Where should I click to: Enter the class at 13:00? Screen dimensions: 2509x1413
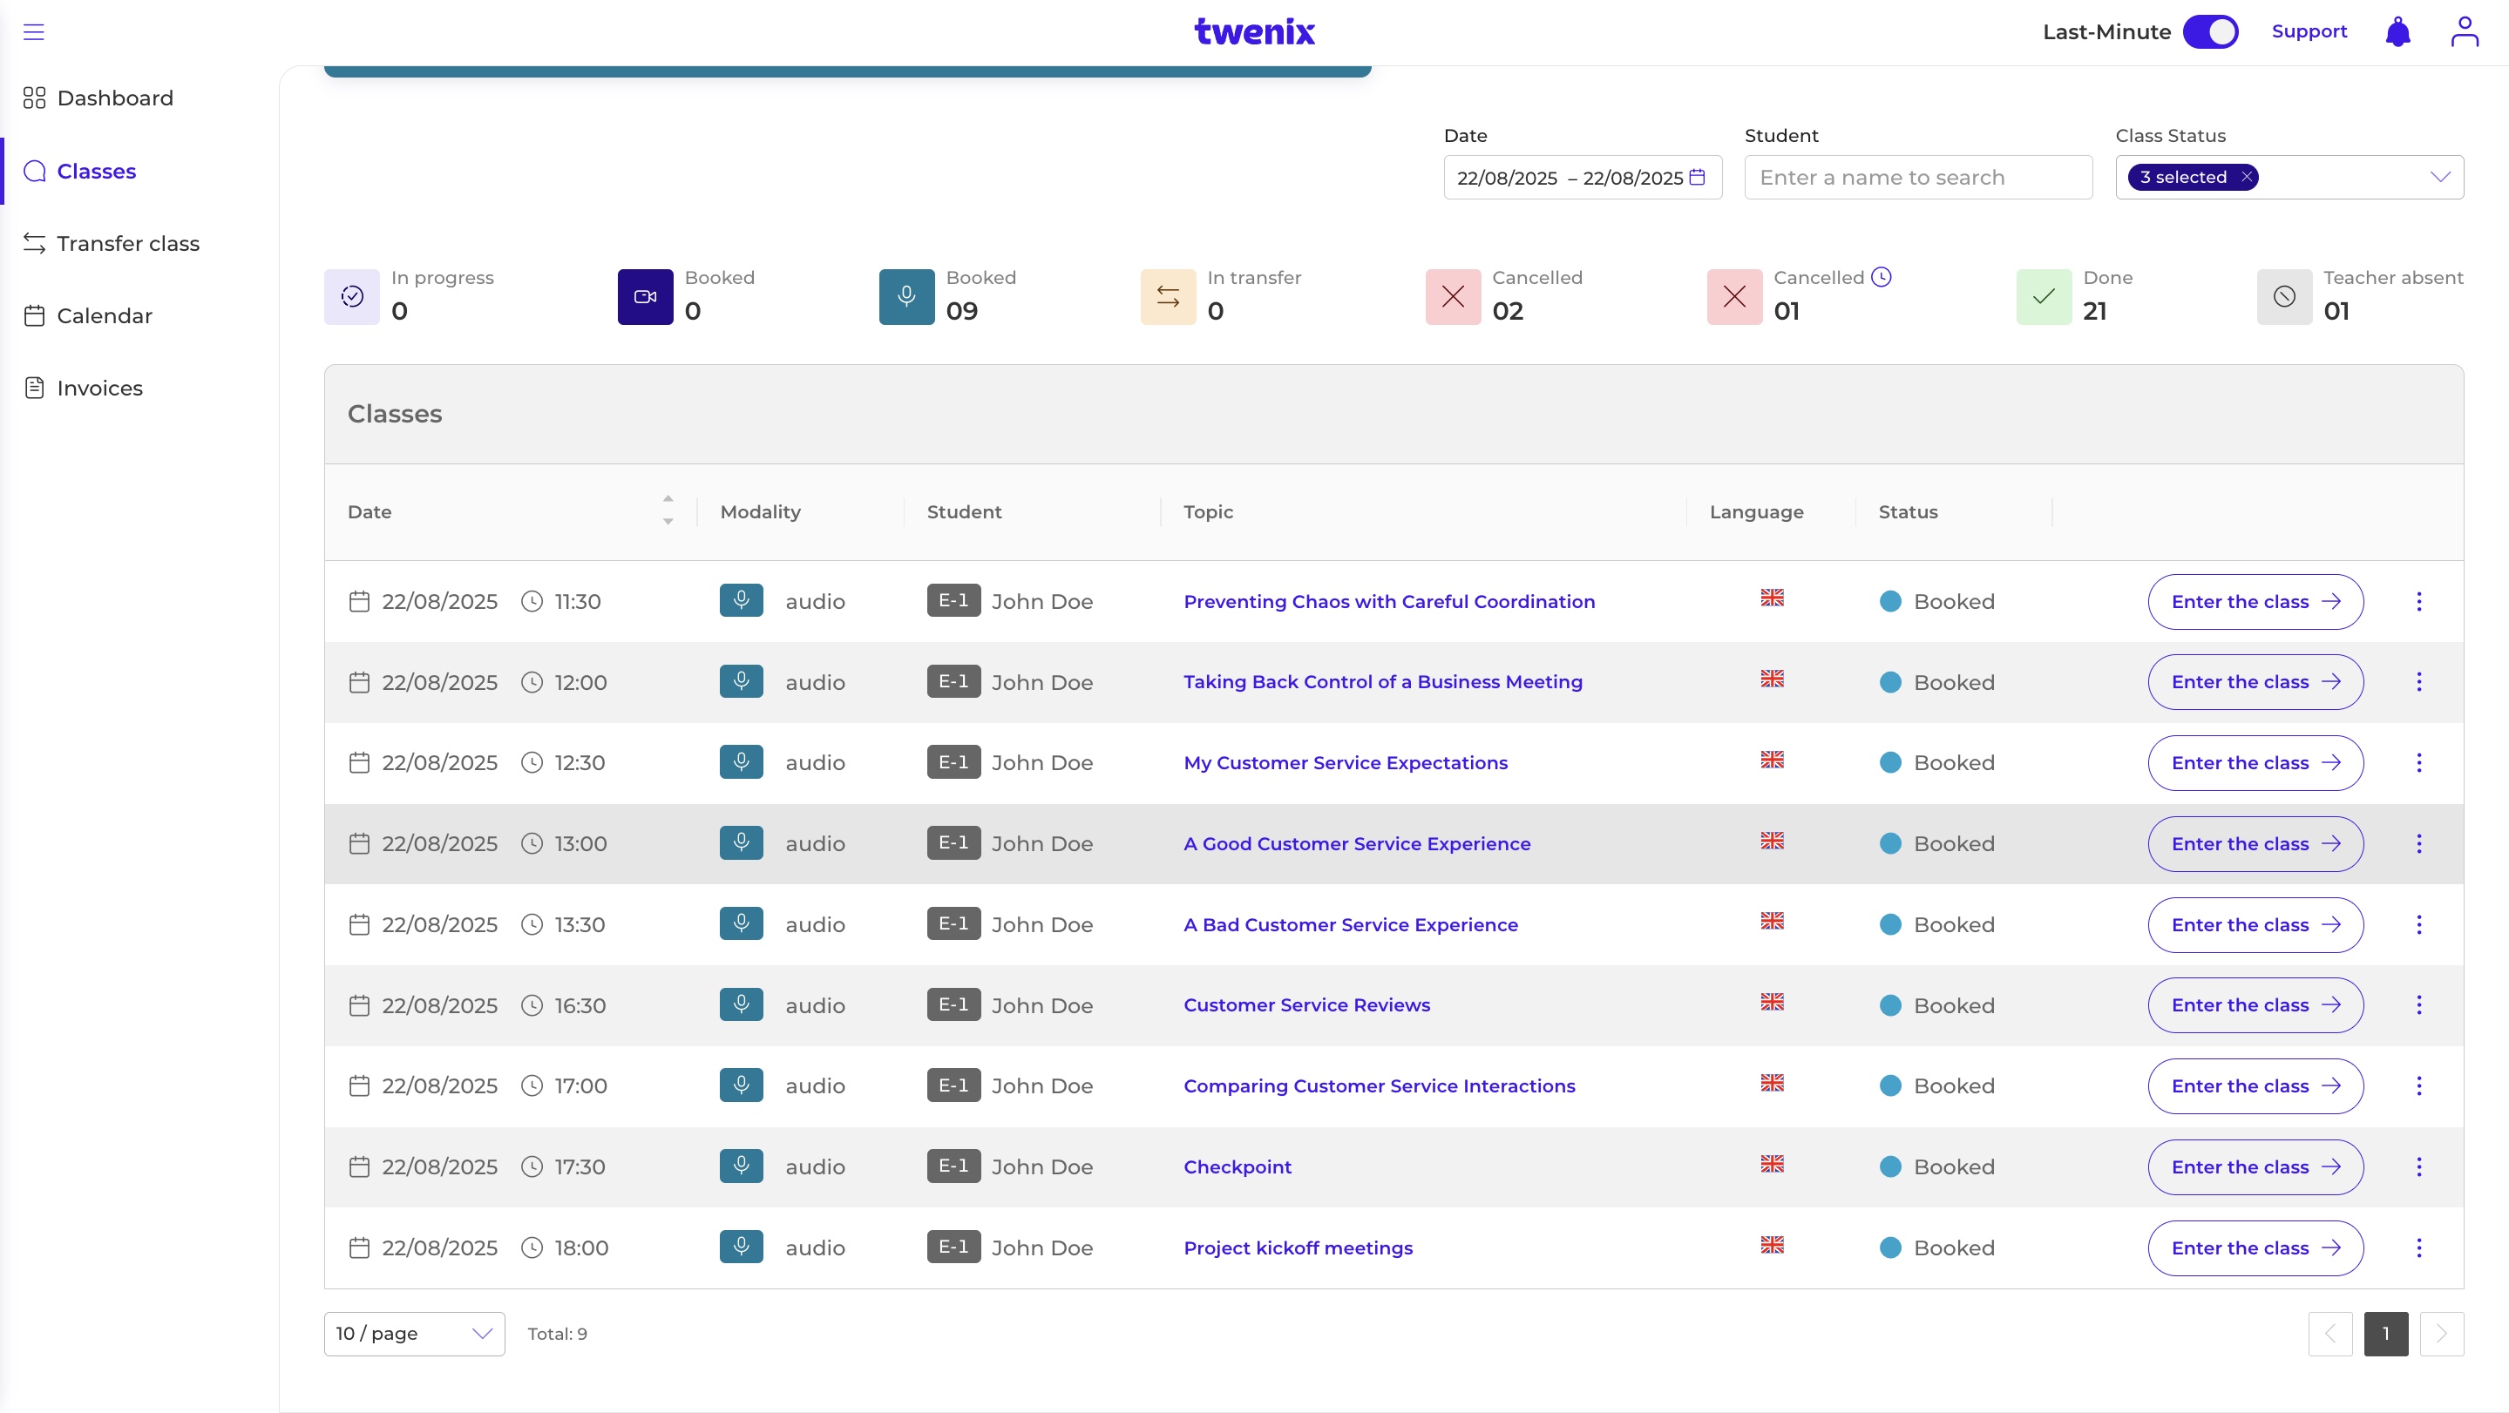2255,844
